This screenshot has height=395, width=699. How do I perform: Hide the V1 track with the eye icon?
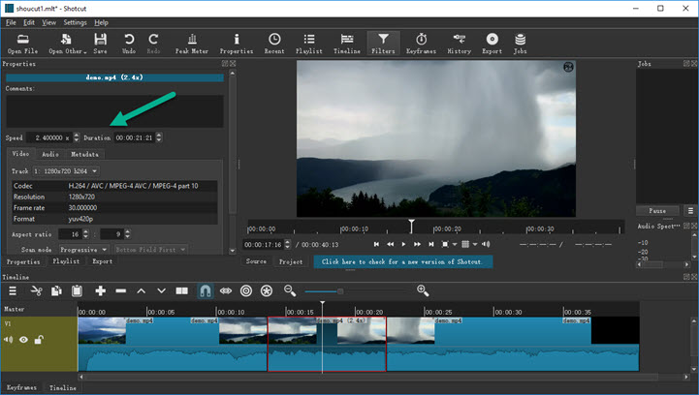point(23,340)
